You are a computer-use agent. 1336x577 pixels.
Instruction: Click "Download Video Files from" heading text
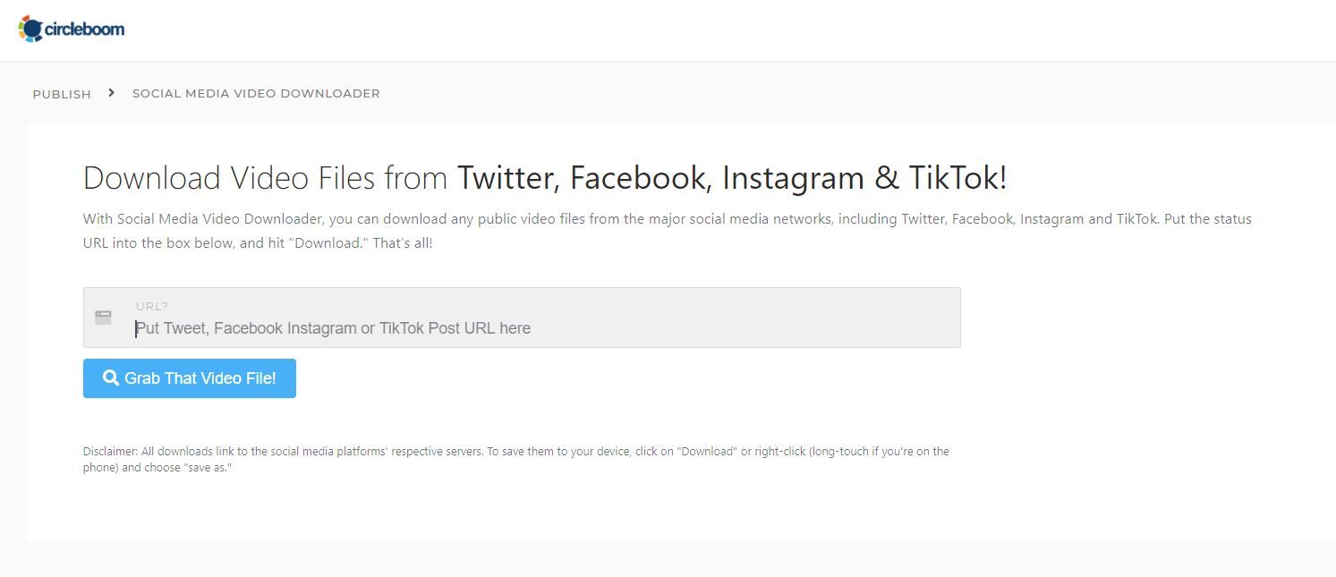coord(265,178)
